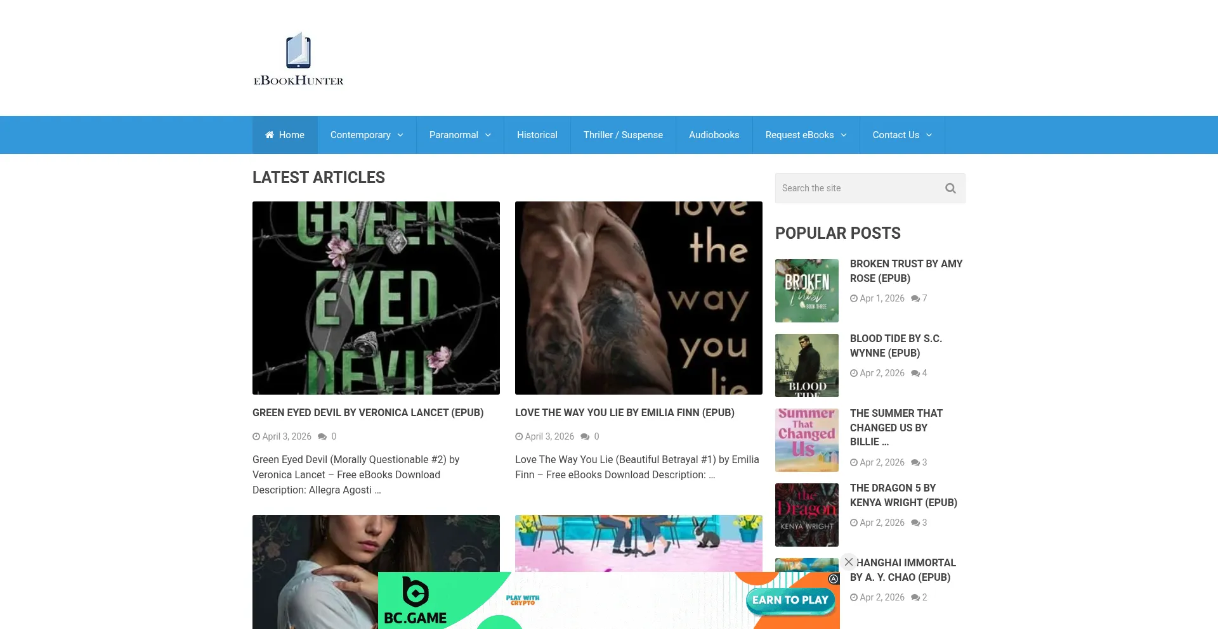Click the BC.GAME ad logo

[416, 601]
